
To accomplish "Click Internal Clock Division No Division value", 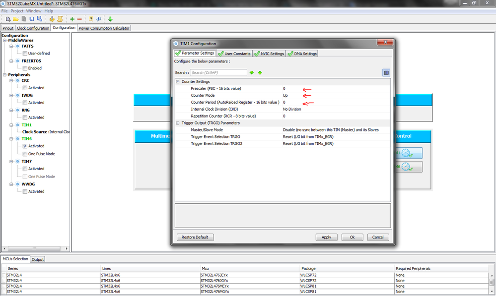I will 336,109.
